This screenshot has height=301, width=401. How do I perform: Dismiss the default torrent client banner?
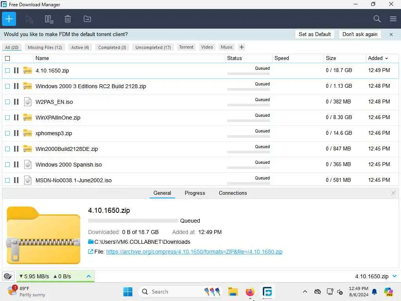(391, 34)
